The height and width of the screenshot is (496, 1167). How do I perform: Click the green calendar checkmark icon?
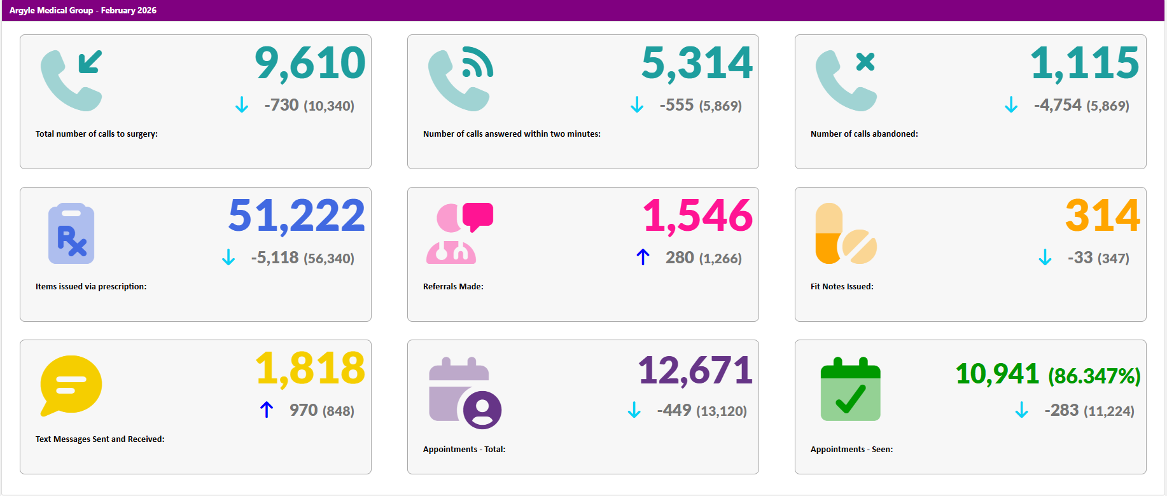point(850,389)
